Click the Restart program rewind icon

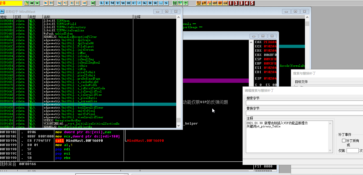32,3
